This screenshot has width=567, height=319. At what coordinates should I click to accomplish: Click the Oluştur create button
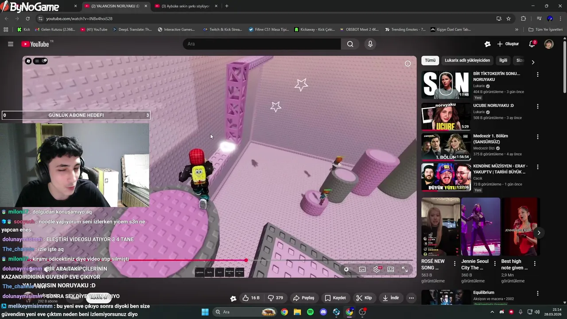coord(508,44)
